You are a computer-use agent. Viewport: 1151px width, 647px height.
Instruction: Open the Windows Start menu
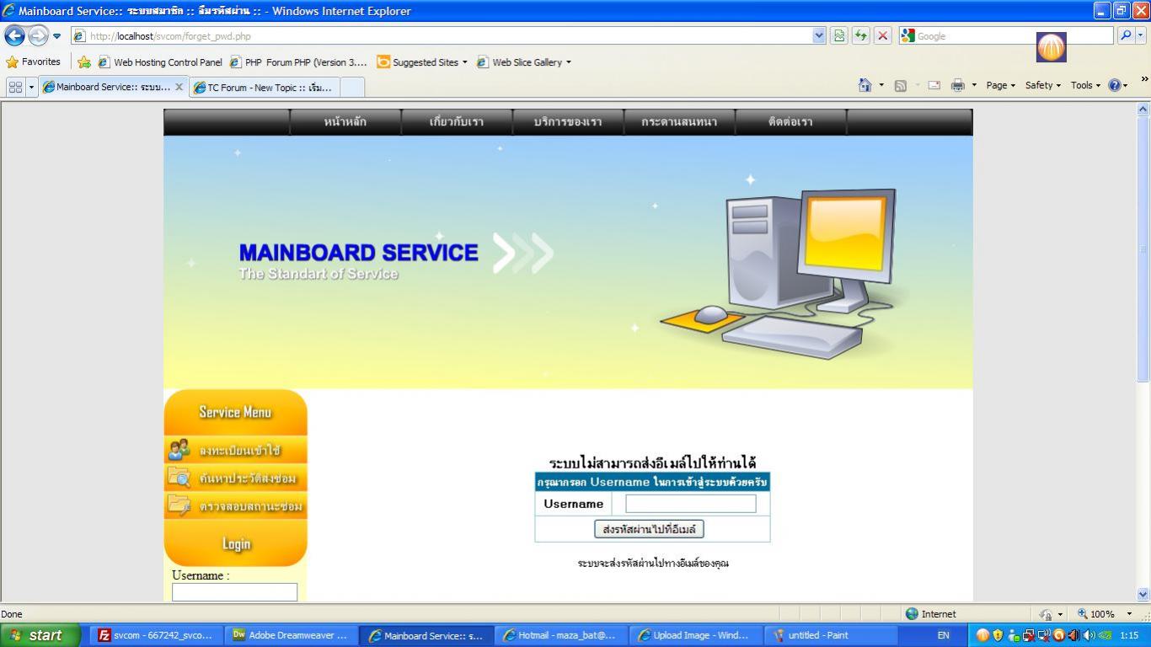(x=40, y=635)
